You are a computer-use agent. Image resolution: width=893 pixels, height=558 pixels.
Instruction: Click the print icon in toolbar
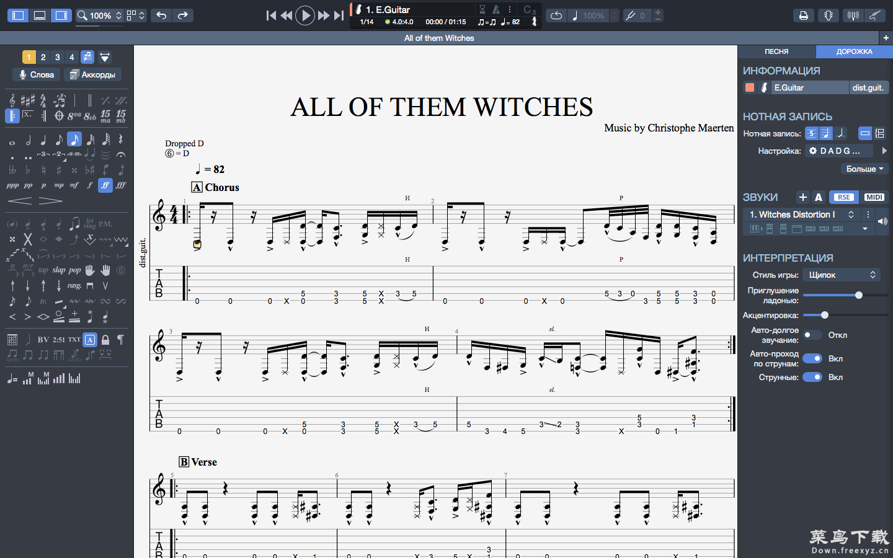(x=804, y=15)
